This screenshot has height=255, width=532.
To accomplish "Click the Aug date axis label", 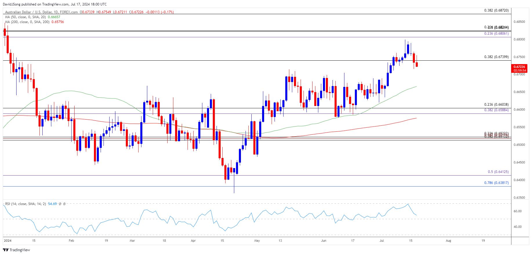I will pyautogui.click(x=449, y=241).
